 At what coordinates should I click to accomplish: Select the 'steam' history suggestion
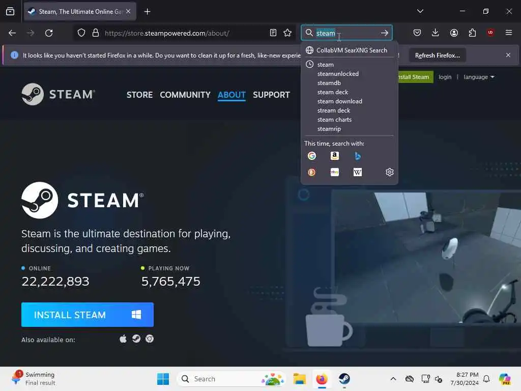349,65
